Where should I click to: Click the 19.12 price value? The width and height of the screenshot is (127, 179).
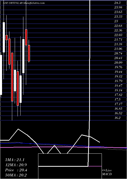tap(118, 76)
